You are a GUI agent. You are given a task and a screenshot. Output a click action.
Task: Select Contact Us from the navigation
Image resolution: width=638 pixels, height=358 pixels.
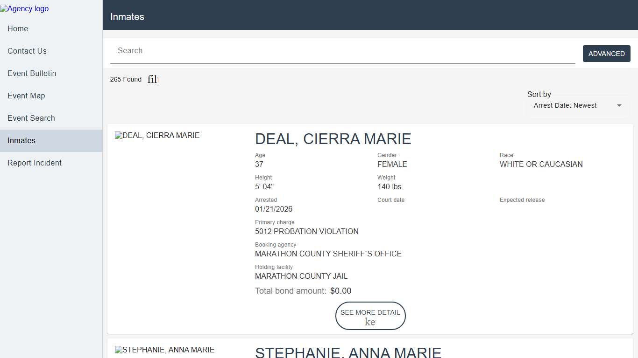click(27, 51)
